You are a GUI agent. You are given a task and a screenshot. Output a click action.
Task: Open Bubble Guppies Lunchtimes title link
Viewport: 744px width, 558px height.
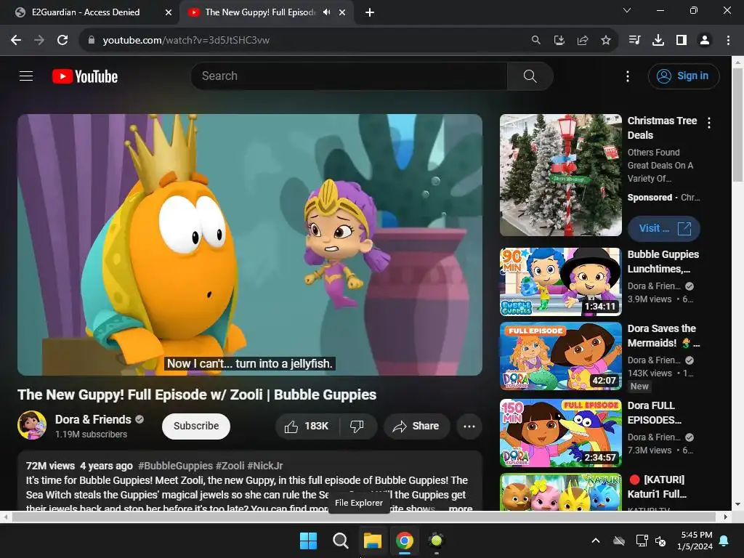pyautogui.click(x=663, y=262)
